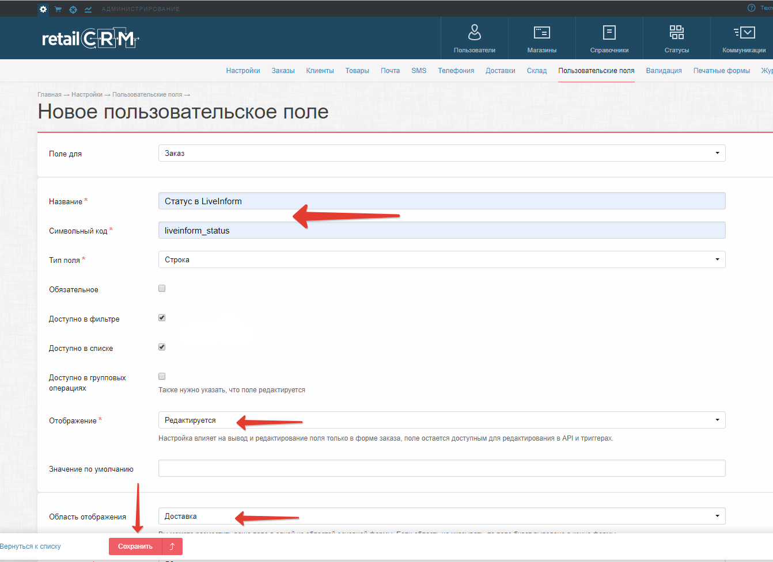The width and height of the screenshot is (773, 562).
Task: Click the retailCRM logo
Action: [x=90, y=38]
